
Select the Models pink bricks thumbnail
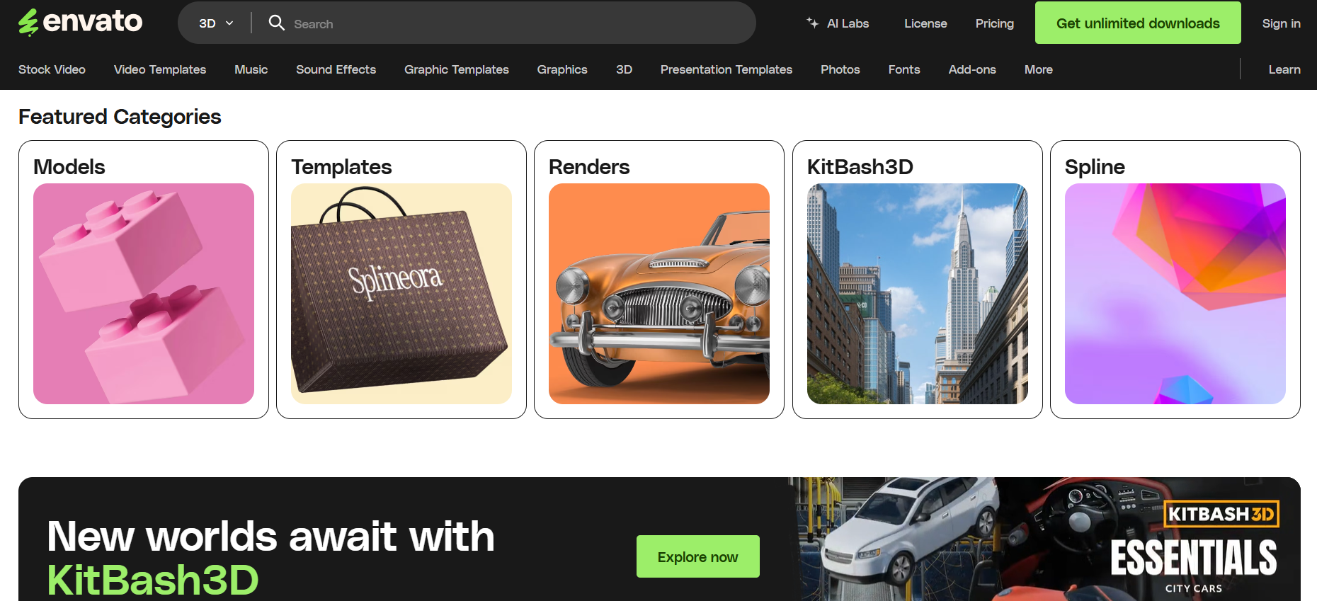tap(144, 294)
